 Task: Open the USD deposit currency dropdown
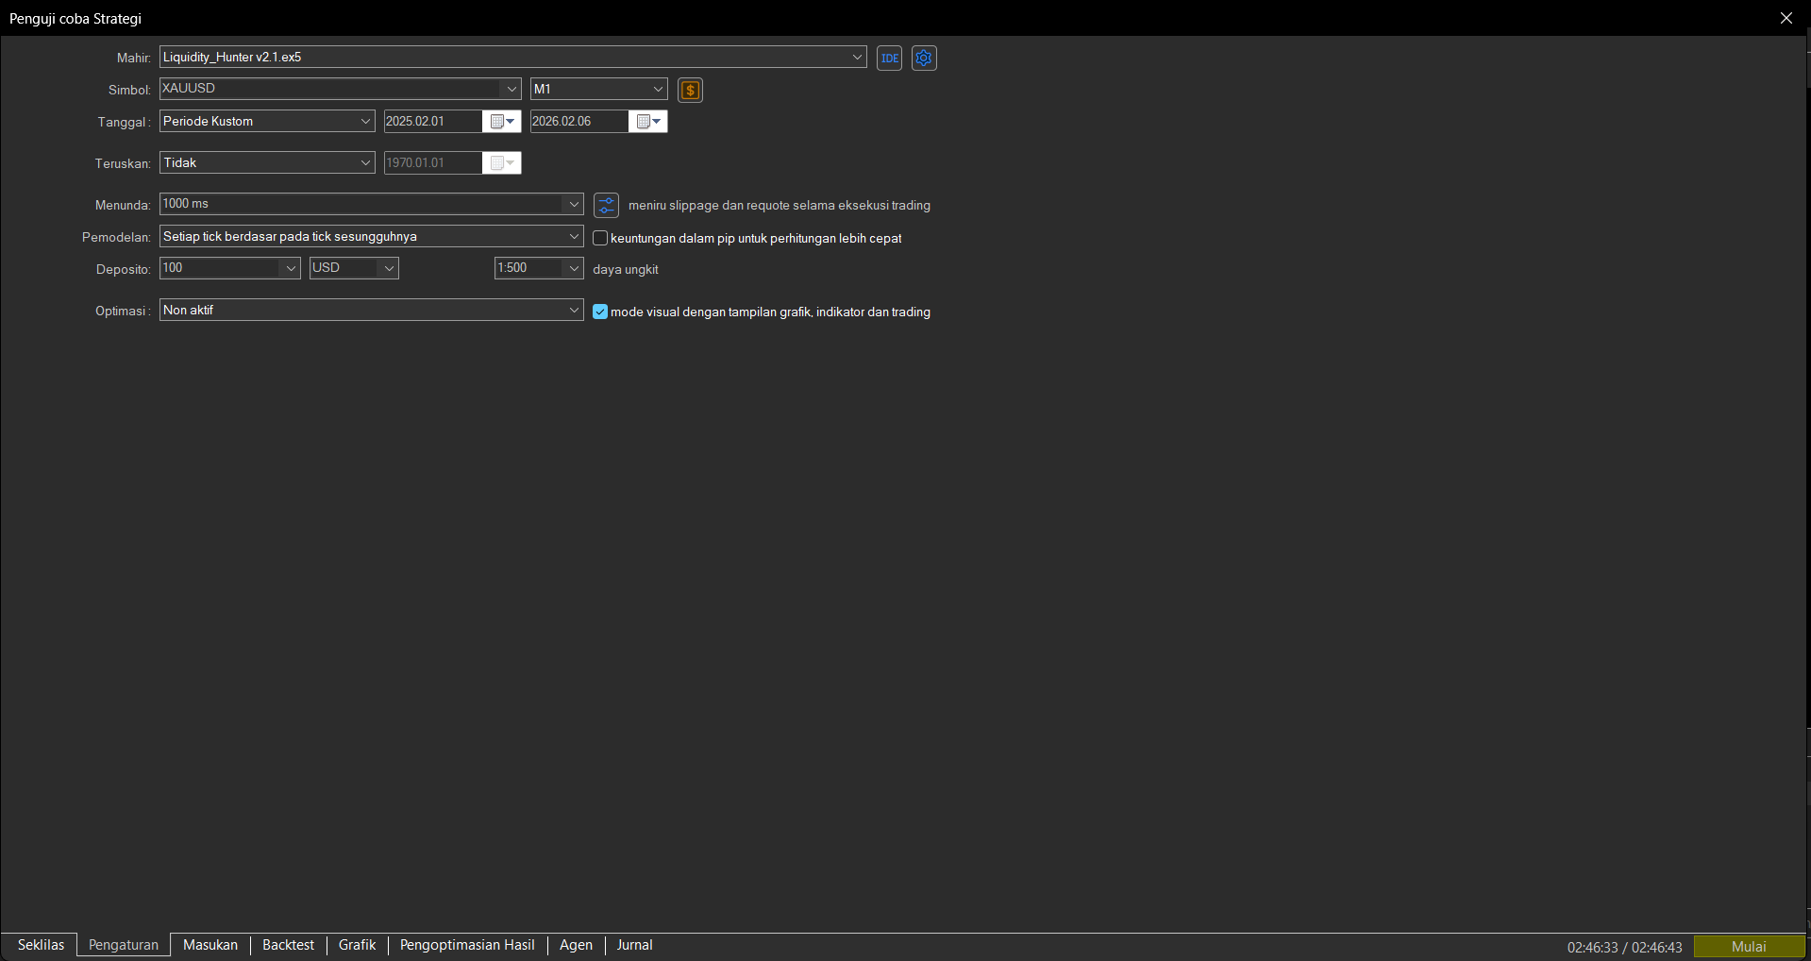click(x=388, y=268)
